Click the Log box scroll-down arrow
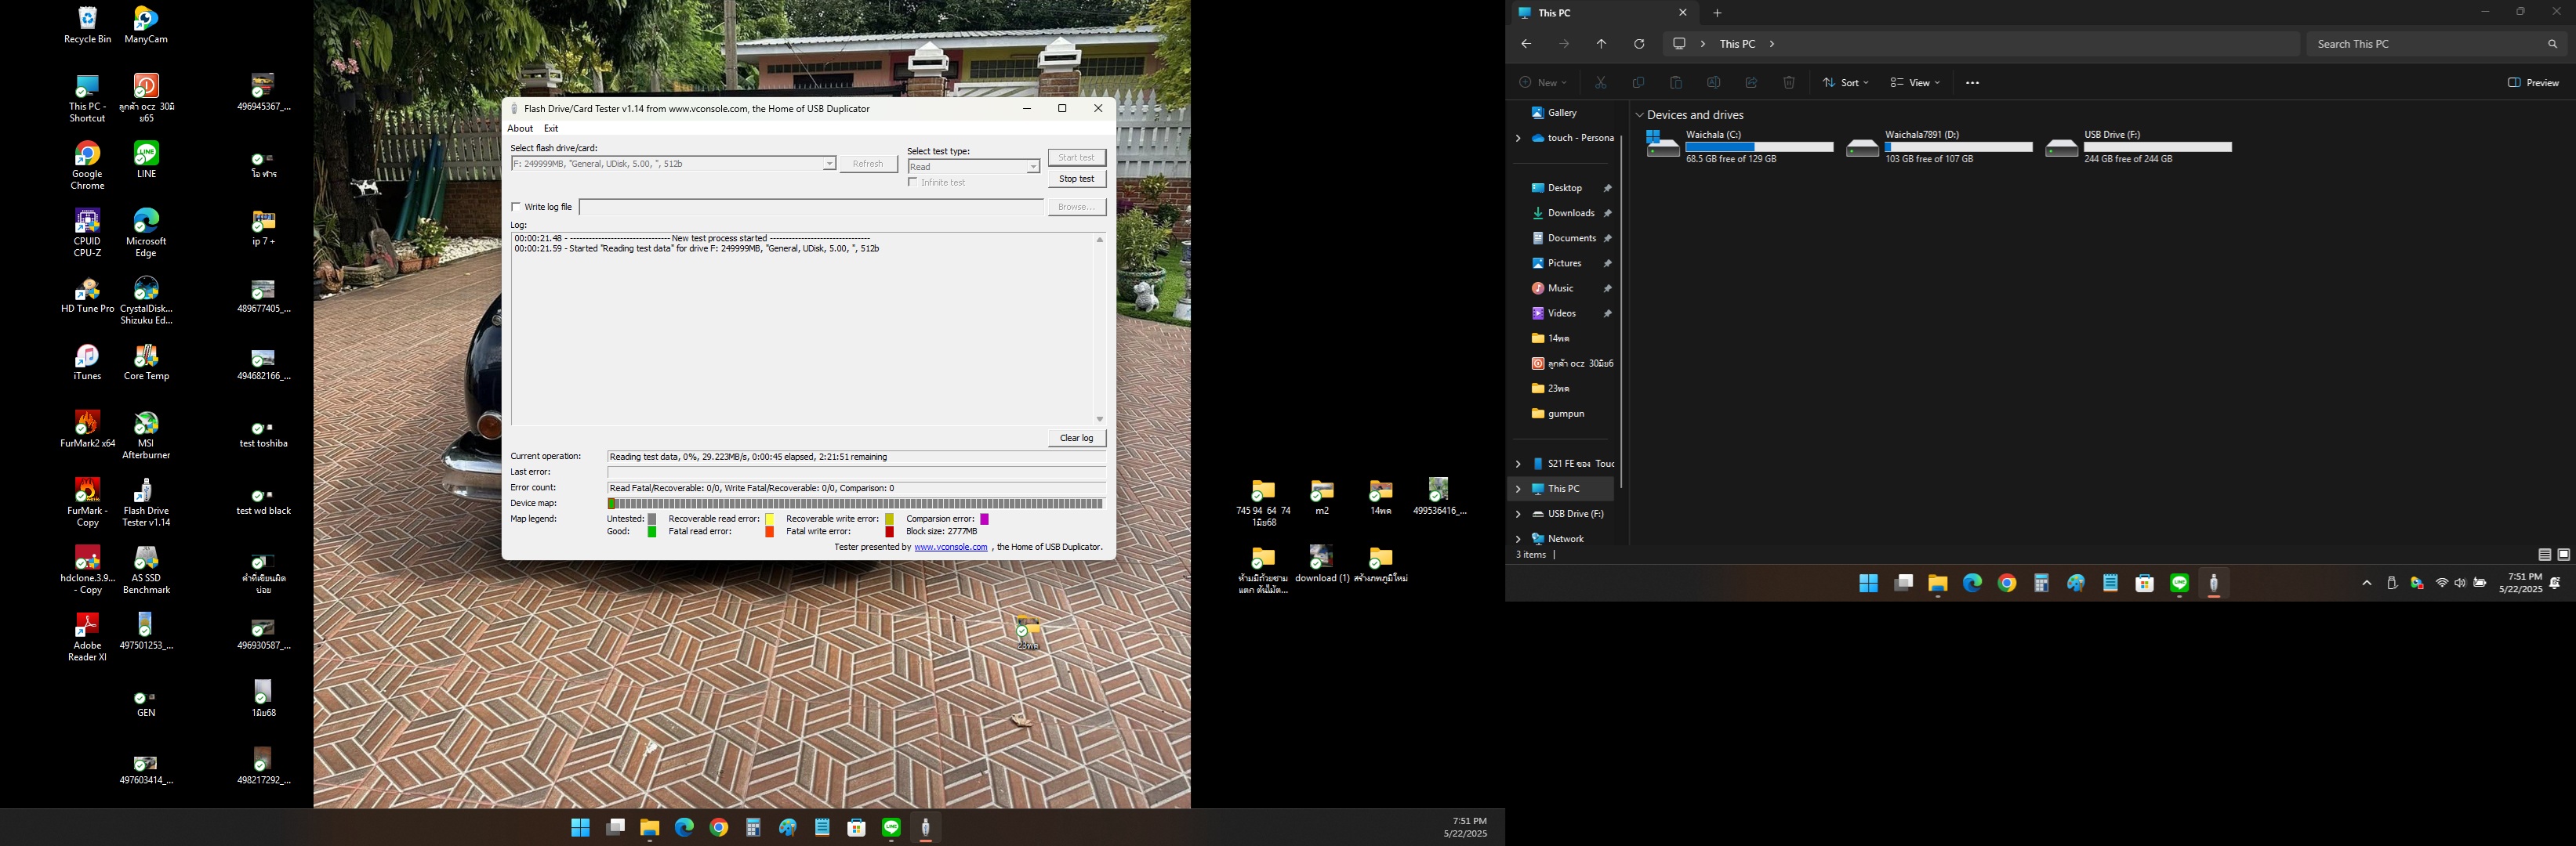Viewport: 2576px width, 846px height. (x=1099, y=420)
